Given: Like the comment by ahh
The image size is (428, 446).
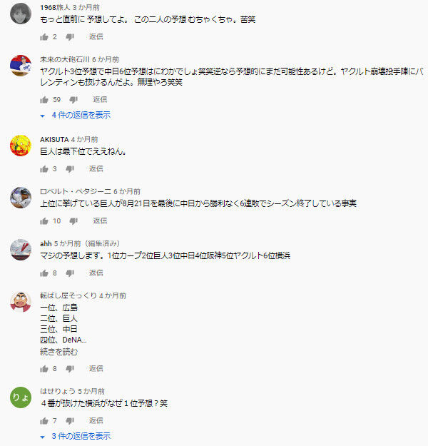Looking at the screenshot, I should (44, 273).
